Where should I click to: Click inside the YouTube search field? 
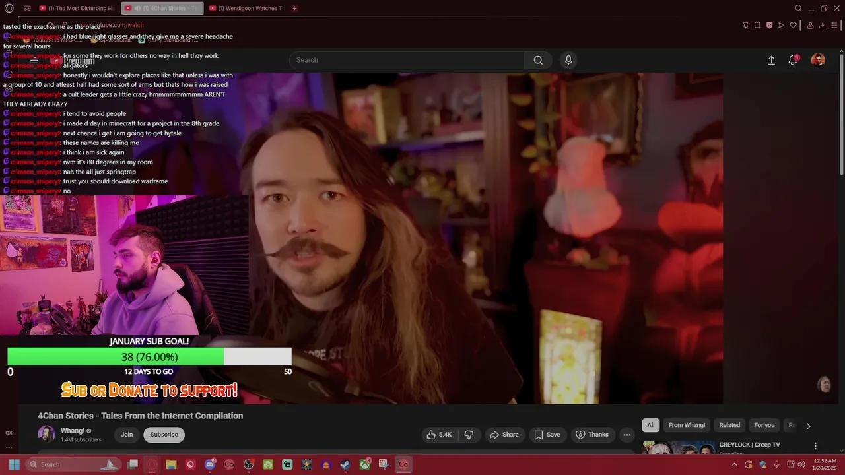coord(407,60)
